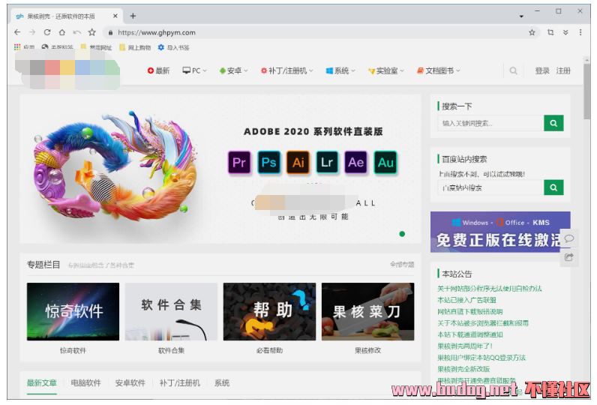
Task: Open the browser home icon
Action: click(62, 32)
